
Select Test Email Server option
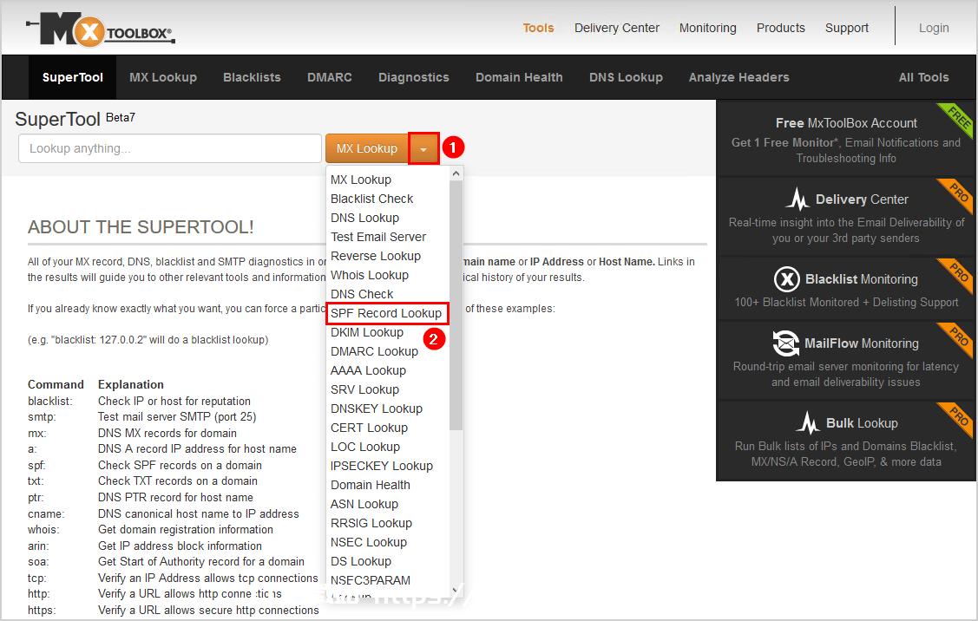(378, 237)
